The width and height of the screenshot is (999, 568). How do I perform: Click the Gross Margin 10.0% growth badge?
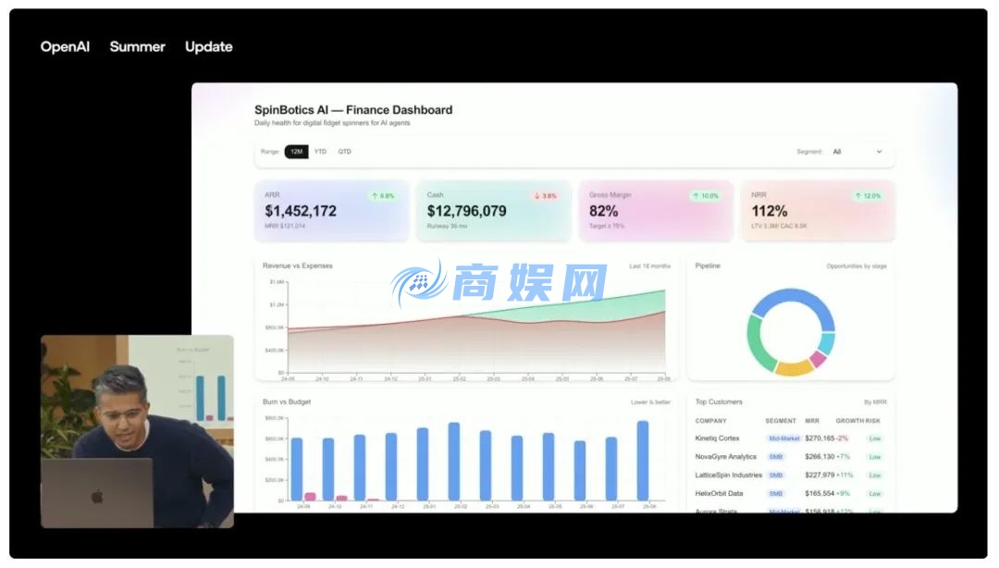click(x=706, y=195)
